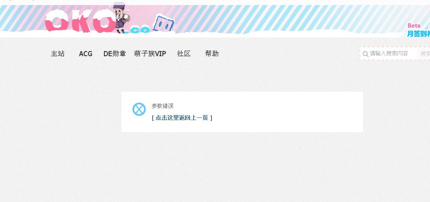The width and height of the screenshot is (430, 202).
Task: Open the 月签到 sign-in banner
Action: point(418,34)
